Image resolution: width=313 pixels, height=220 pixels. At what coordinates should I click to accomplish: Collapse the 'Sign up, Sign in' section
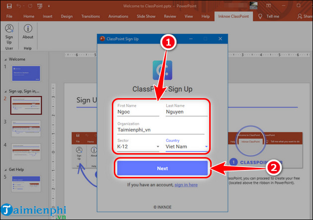5,91
